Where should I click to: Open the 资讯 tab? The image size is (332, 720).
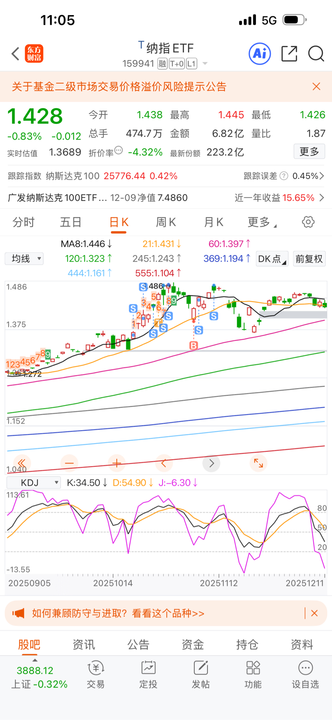(x=84, y=645)
